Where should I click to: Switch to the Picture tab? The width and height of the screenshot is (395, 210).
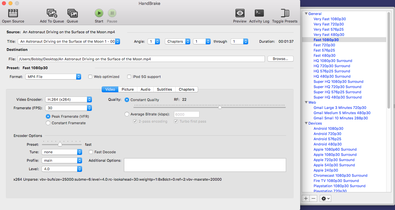(x=128, y=89)
